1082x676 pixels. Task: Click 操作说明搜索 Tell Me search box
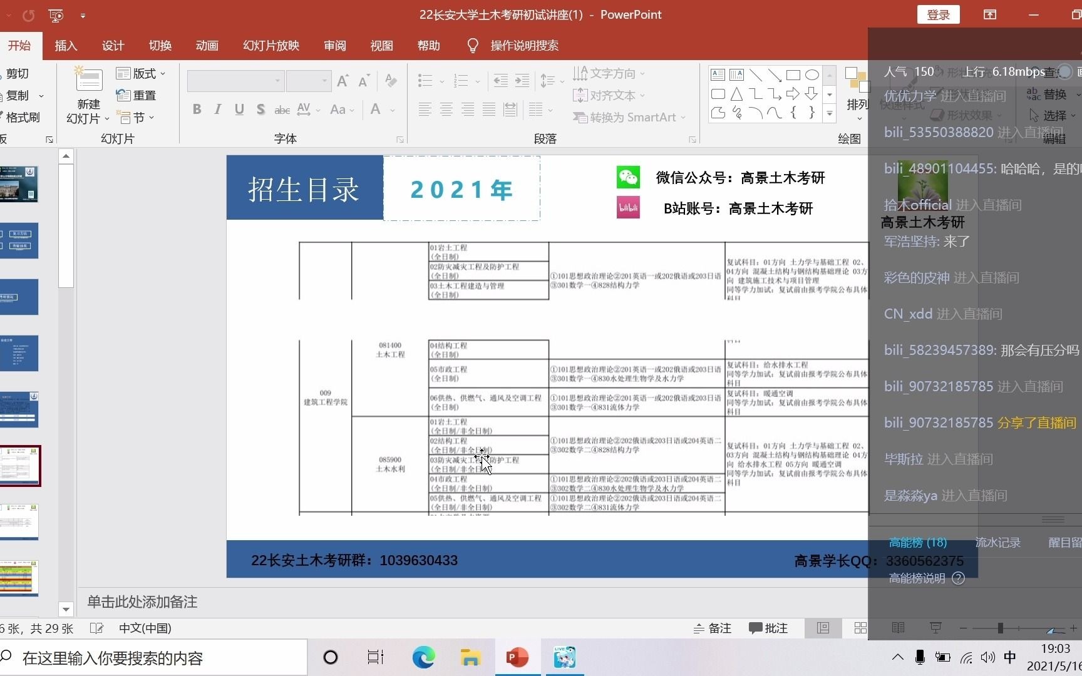pos(524,46)
